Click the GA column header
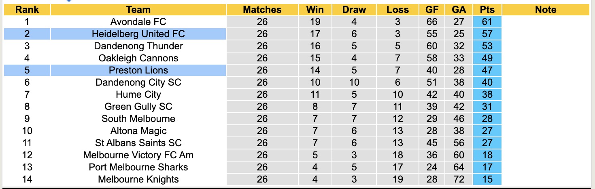The height and width of the screenshot is (189, 595). 459,10
